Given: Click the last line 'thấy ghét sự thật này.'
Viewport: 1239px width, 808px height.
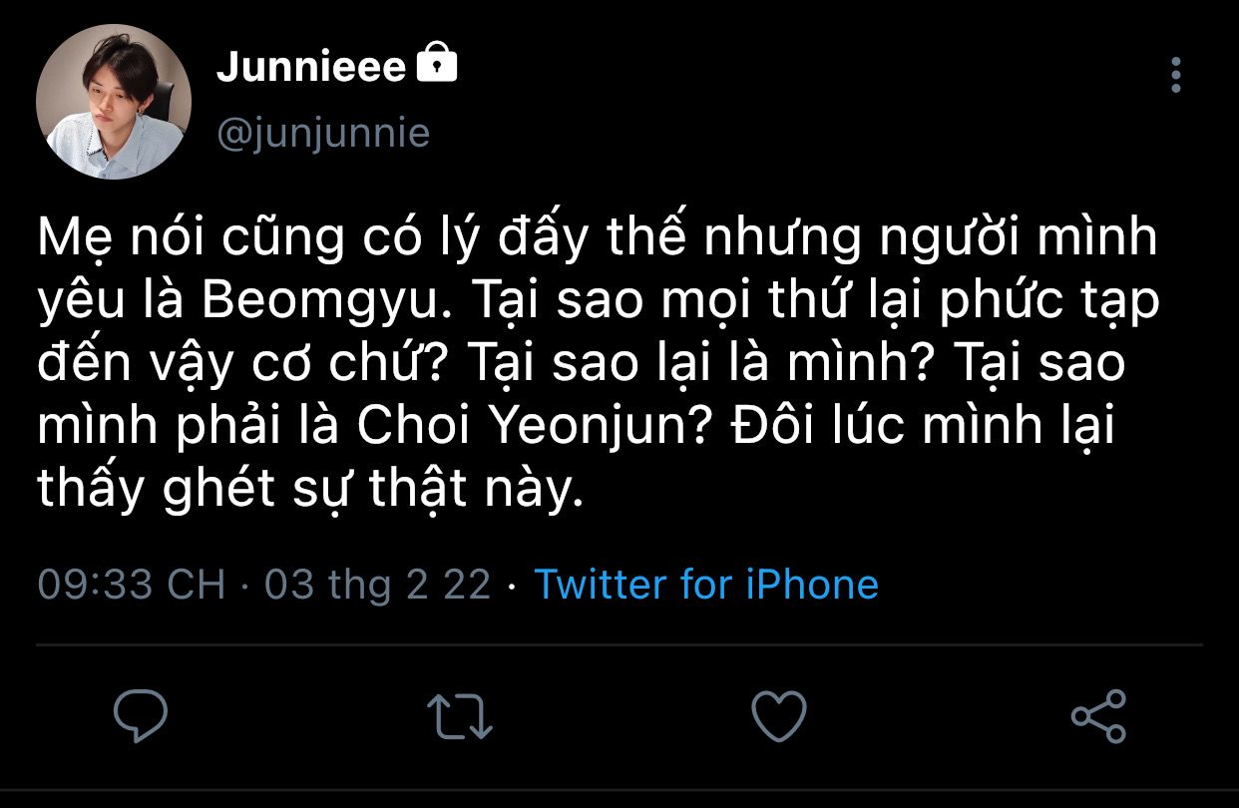Looking at the screenshot, I should point(309,492).
